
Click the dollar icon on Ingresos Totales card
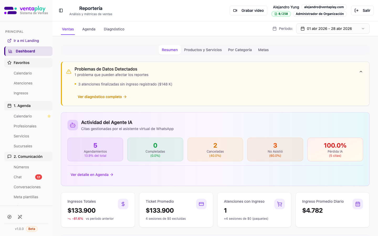pos(123,204)
